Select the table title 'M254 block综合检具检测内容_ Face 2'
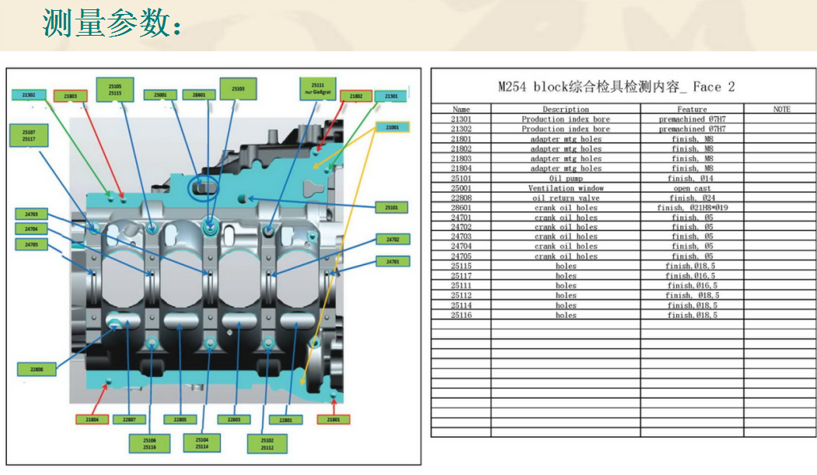 [616, 86]
